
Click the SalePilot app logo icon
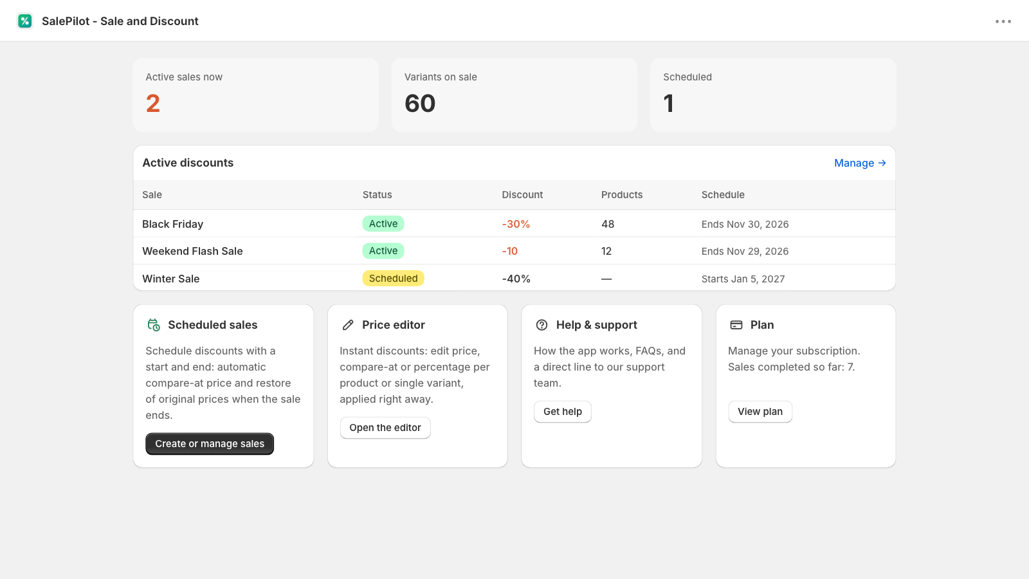pyautogui.click(x=25, y=21)
